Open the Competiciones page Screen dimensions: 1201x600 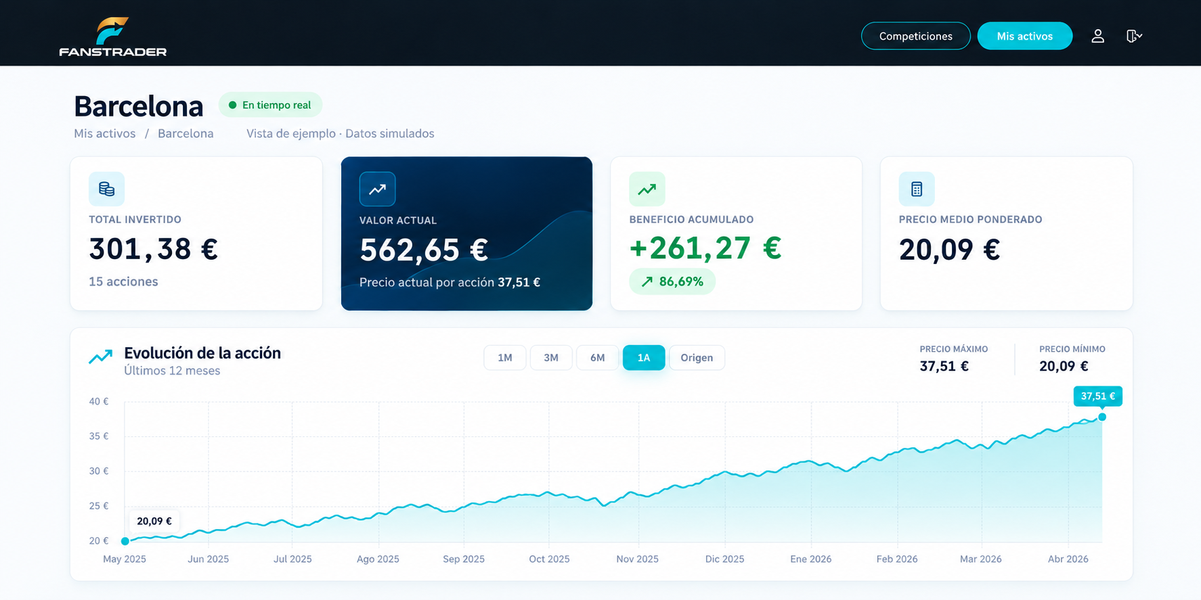(915, 36)
